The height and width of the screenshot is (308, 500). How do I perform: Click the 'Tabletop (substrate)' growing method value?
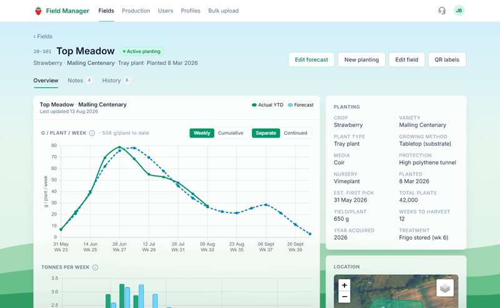[x=425, y=144]
